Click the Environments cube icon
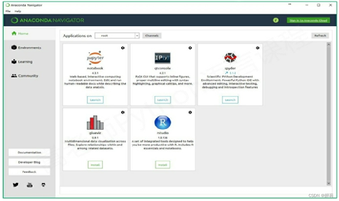The height and width of the screenshot is (201, 339). click(14, 47)
